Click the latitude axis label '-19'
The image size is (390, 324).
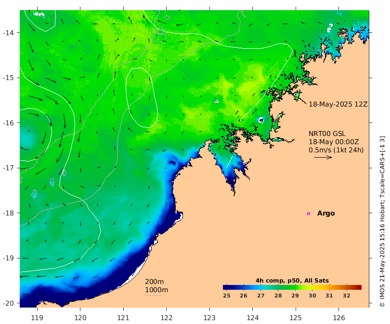8,258
